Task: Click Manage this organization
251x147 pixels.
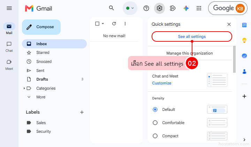Action: 190,53
